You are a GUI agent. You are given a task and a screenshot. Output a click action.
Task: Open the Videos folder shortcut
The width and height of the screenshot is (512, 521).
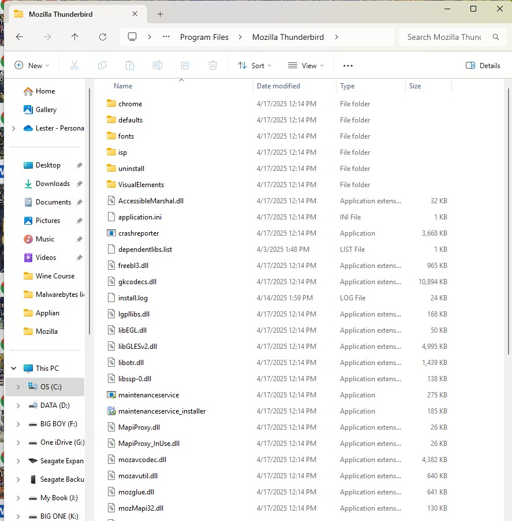tap(40, 258)
